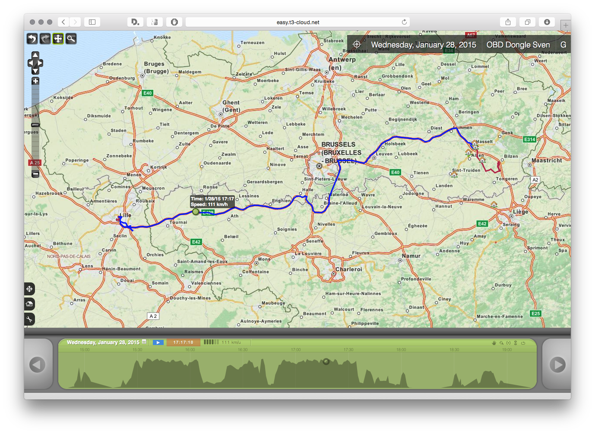Click the 17:17:18 time field
Image resolution: width=595 pixels, height=434 pixels.
[184, 342]
